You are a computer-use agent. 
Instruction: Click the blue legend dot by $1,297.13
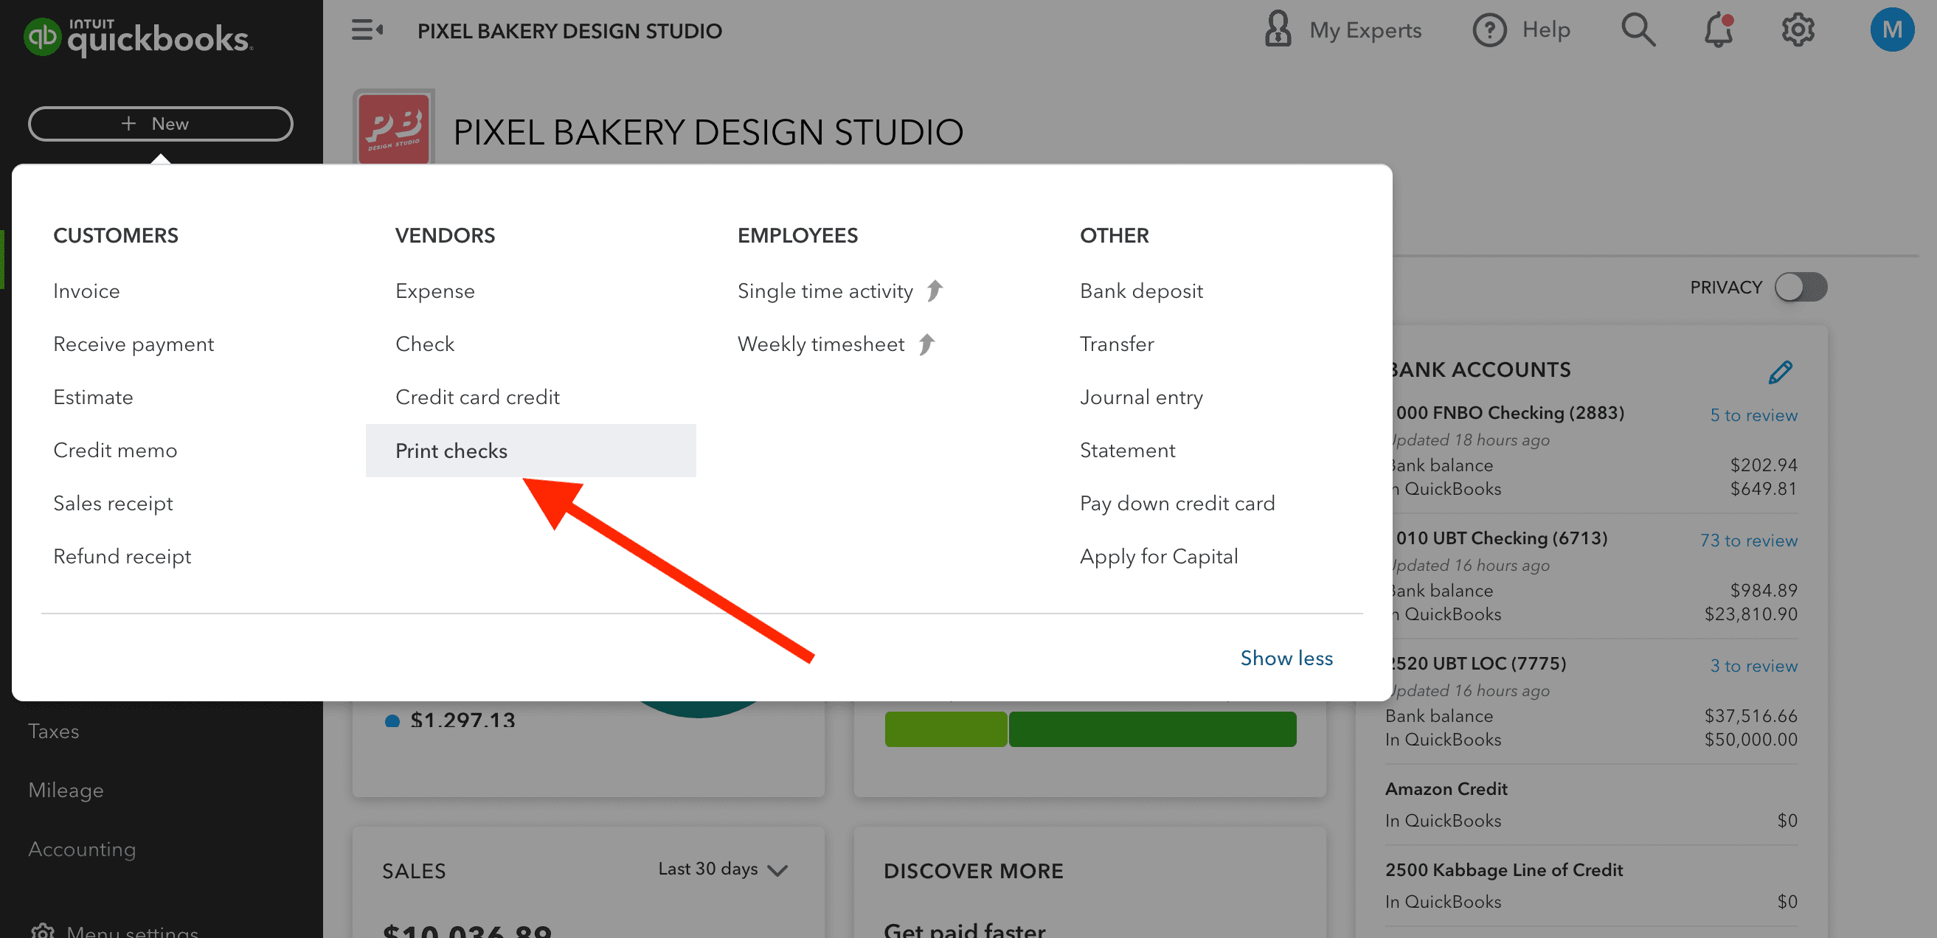392,720
